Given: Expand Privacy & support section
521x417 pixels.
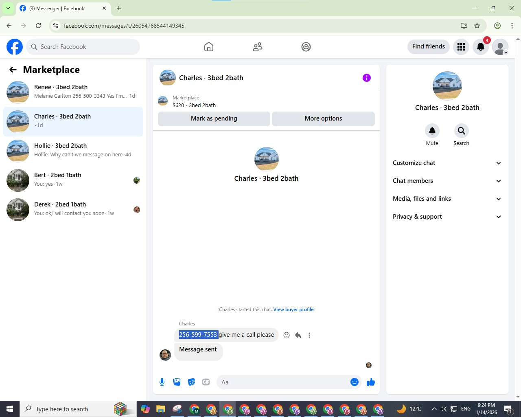Looking at the screenshot, I should 447,217.
